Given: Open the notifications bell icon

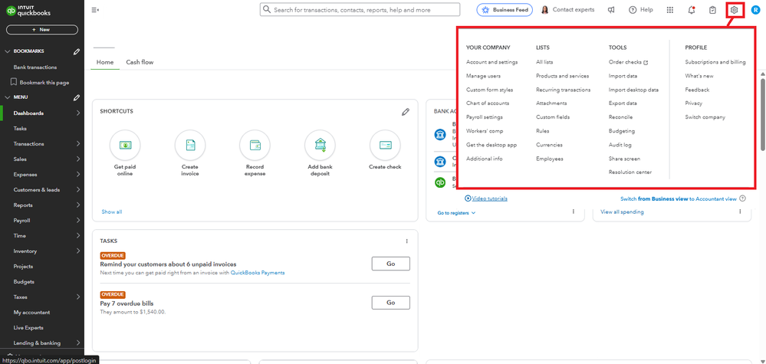Looking at the screenshot, I should coord(692,10).
